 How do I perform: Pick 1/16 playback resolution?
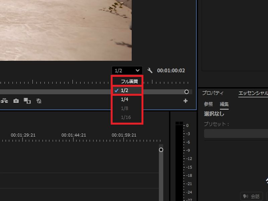point(126,118)
